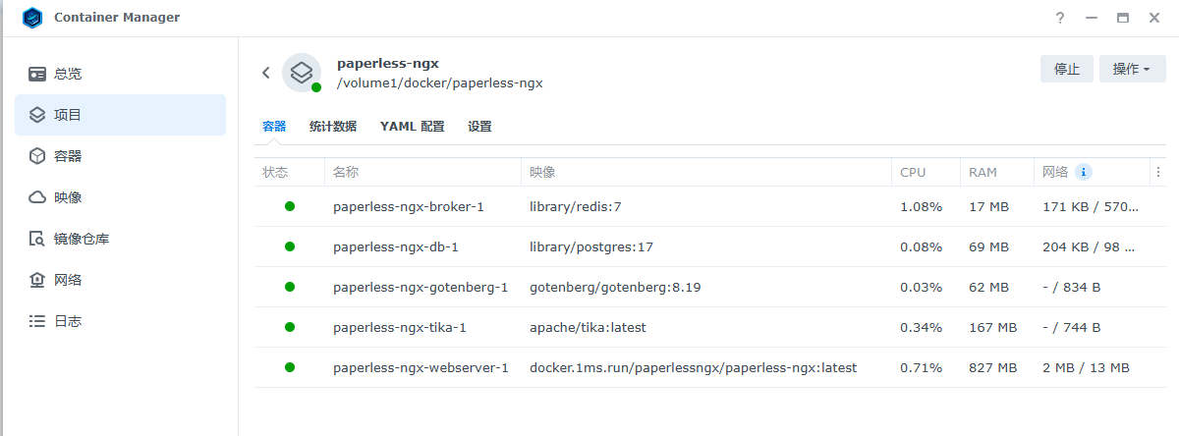Click the Image (映像) cloud icon
This screenshot has height=436, width=1179.
[37, 197]
